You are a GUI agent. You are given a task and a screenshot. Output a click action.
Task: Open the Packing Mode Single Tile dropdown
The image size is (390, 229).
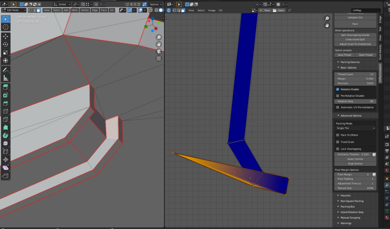(355, 128)
